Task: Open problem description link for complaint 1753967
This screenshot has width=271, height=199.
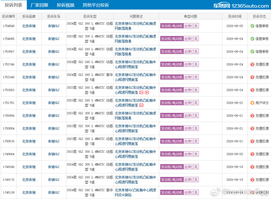Action: (136, 52)
